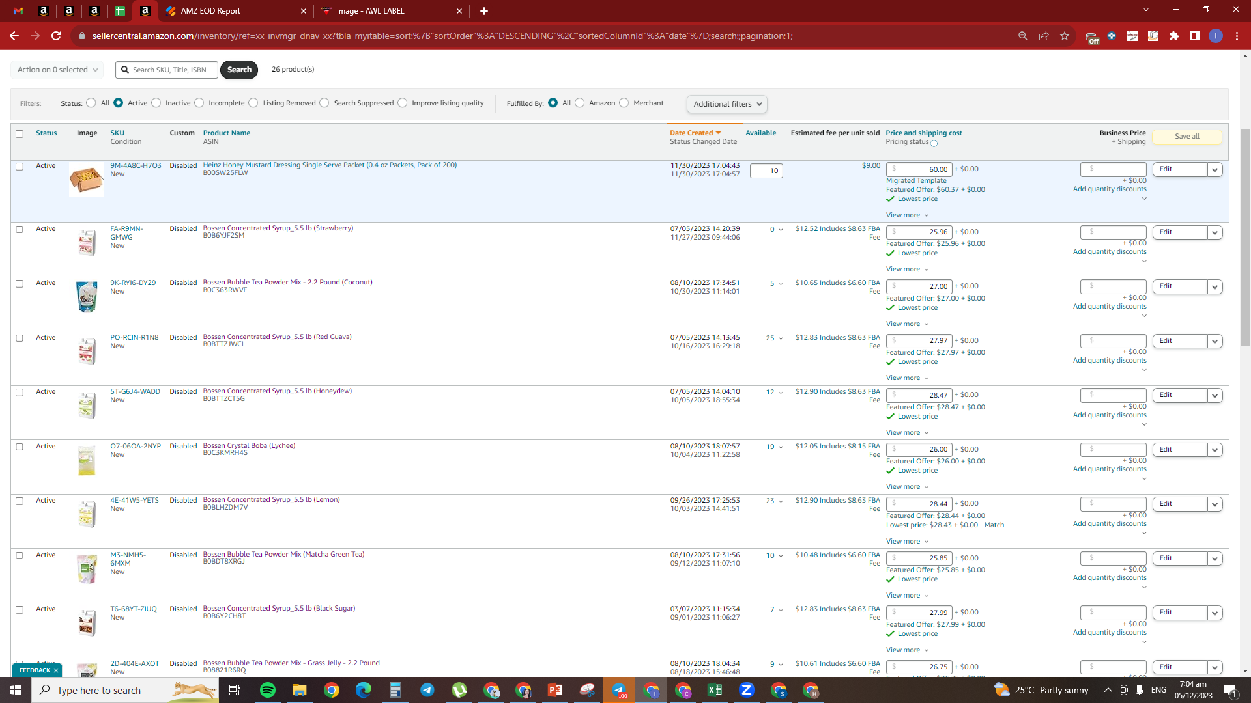Image resolution: width=1251 pixels, height=703 pixels.
Task: Switch to the AMZ EOD Report tab
Action: click(x=235, y=11)
